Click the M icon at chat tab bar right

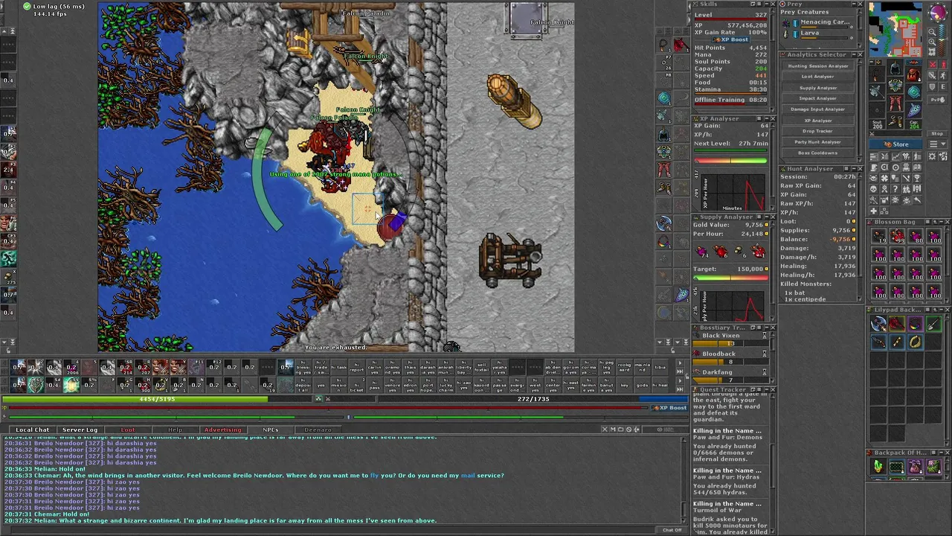(613, 430)
